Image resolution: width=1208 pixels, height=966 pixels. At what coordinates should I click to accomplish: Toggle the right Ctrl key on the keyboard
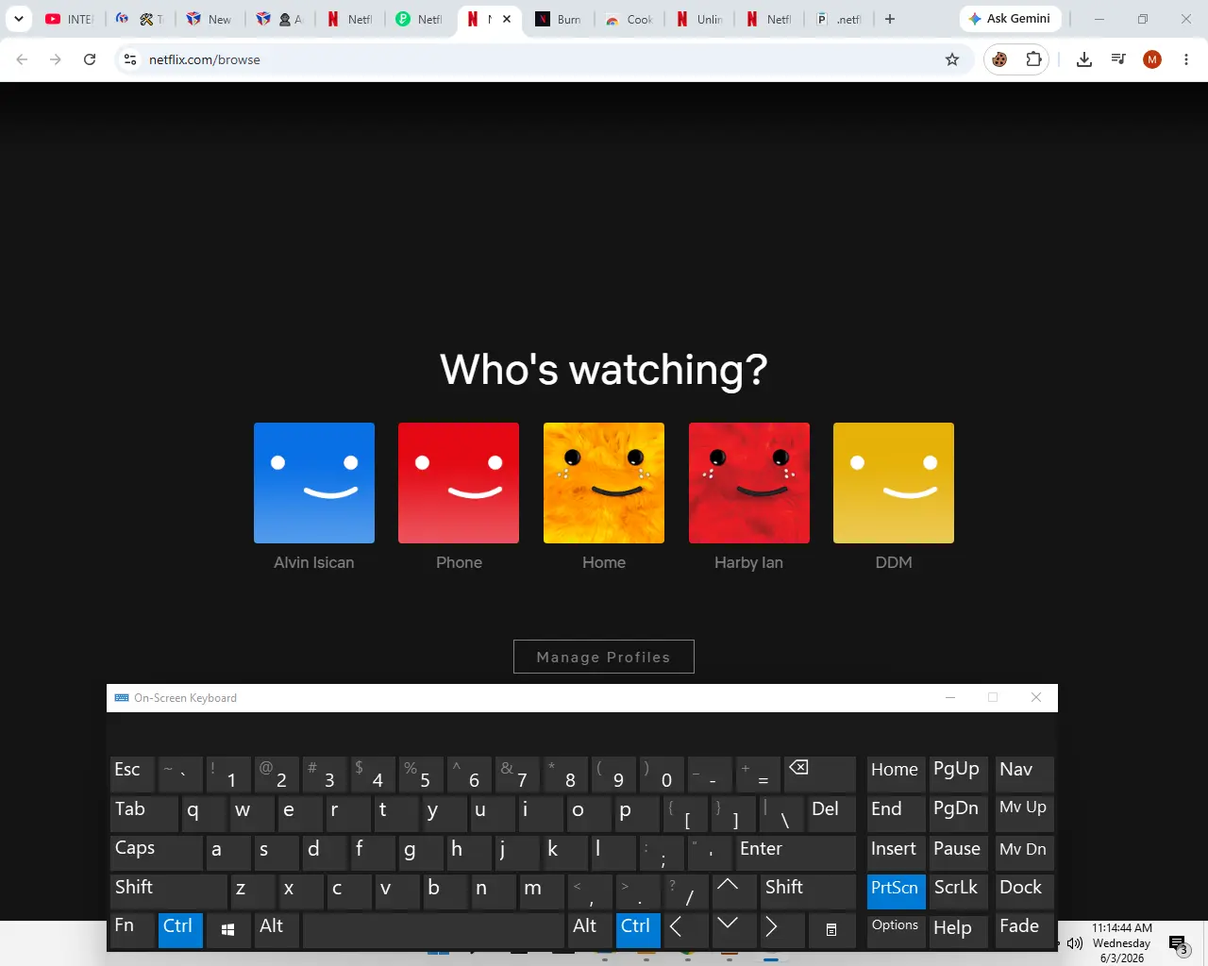coord(638,928)
